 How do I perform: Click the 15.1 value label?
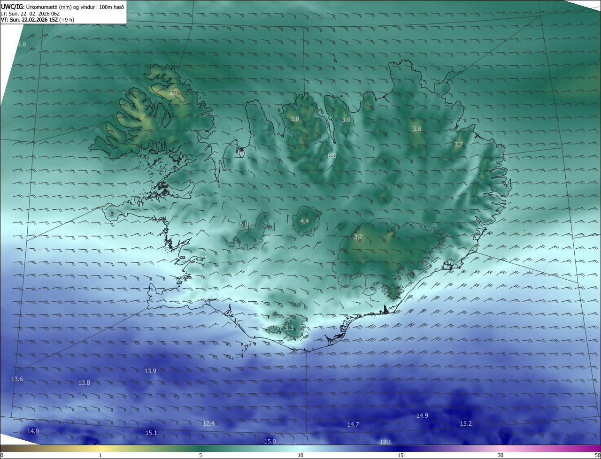tap(151, 433)
